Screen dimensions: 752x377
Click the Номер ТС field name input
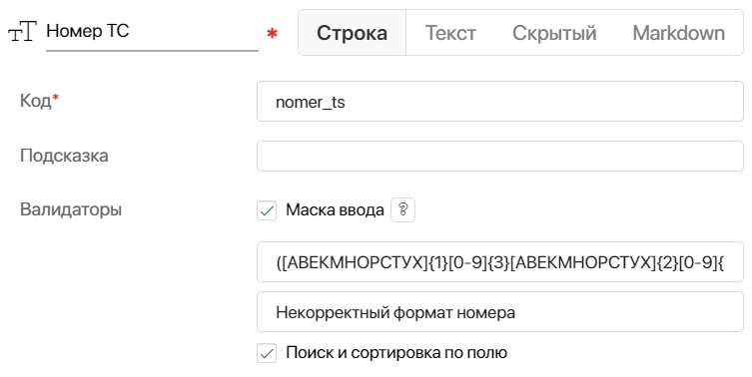point(152,32)
